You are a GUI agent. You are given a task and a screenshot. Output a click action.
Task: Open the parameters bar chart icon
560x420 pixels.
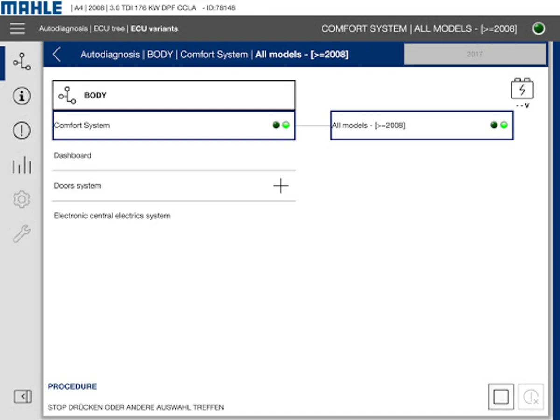click(x=21, y=165)
